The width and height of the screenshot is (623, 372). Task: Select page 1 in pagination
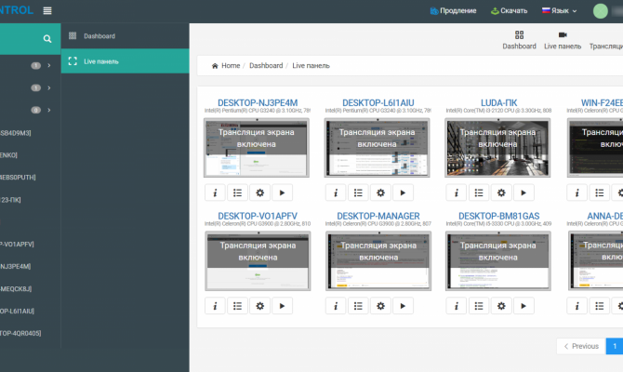click(x=615, y=346)
